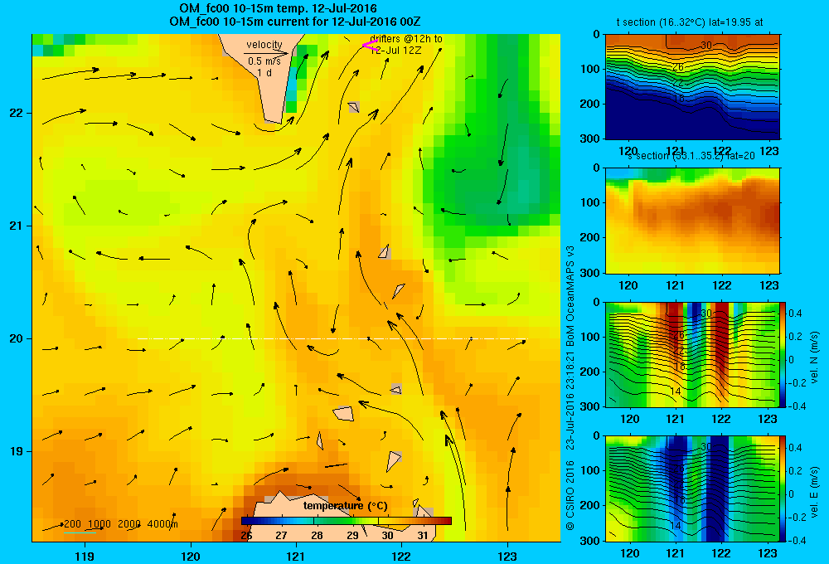The image size is (829, 564).
Task: Open the northward velocity section plot
Action: [692, 354]
